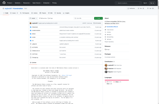Star the Konstruktor repository
The width and height of the screenshot is (159, 104).
[x=151, y=8]
